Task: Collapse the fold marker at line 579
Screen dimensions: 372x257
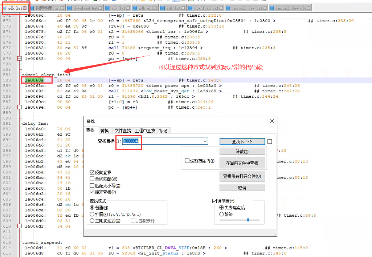Action: click(x=20, y=59)
